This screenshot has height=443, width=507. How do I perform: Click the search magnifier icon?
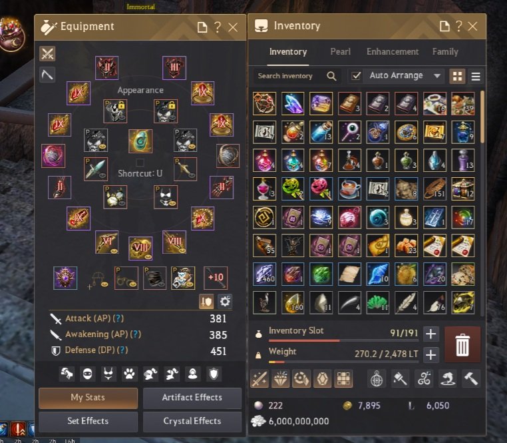point(331,76)
